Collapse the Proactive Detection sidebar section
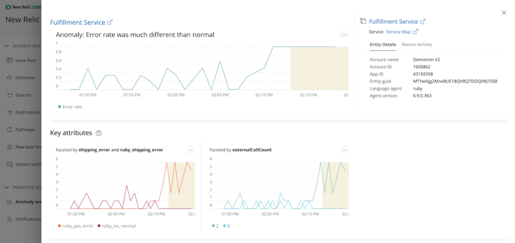The height and width of the screenshot is (243, 515). 7,187
